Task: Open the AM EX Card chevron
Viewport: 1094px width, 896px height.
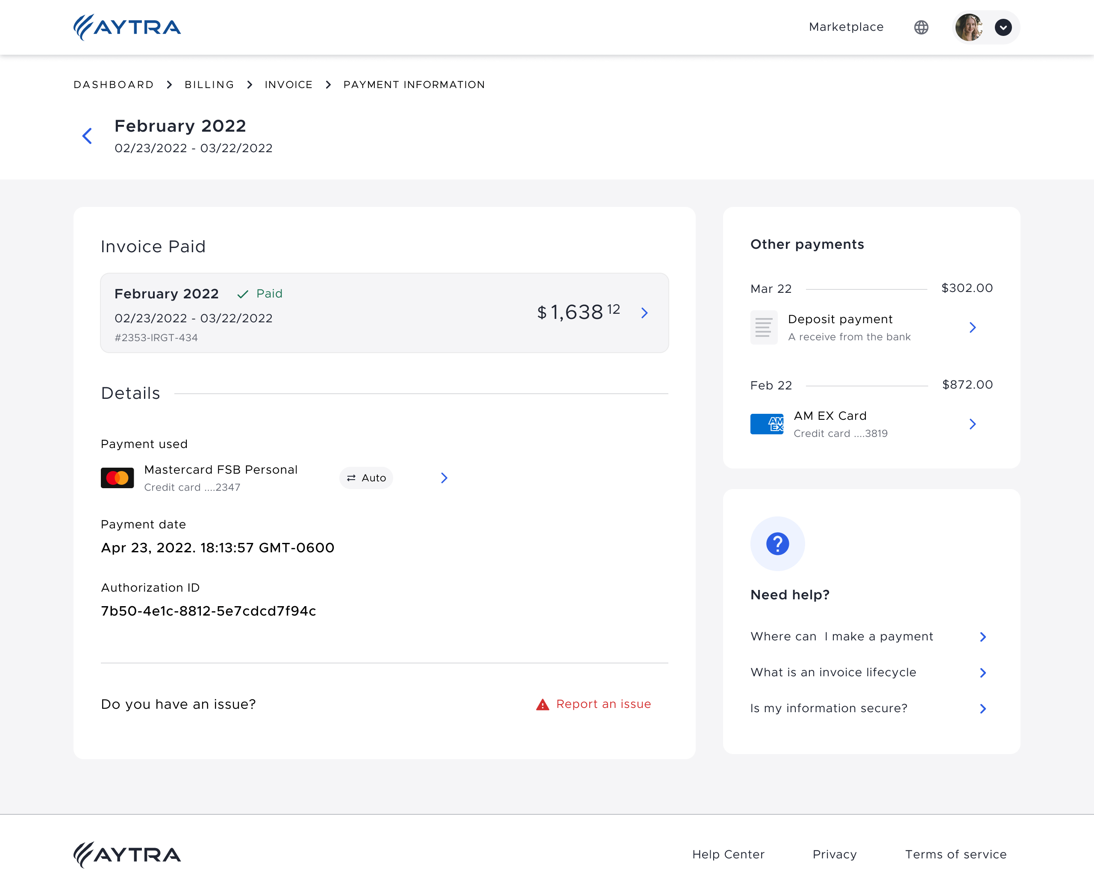Action: point(973,424)
